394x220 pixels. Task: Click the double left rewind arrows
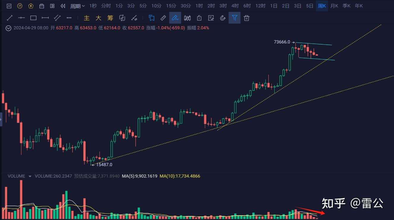63,6
